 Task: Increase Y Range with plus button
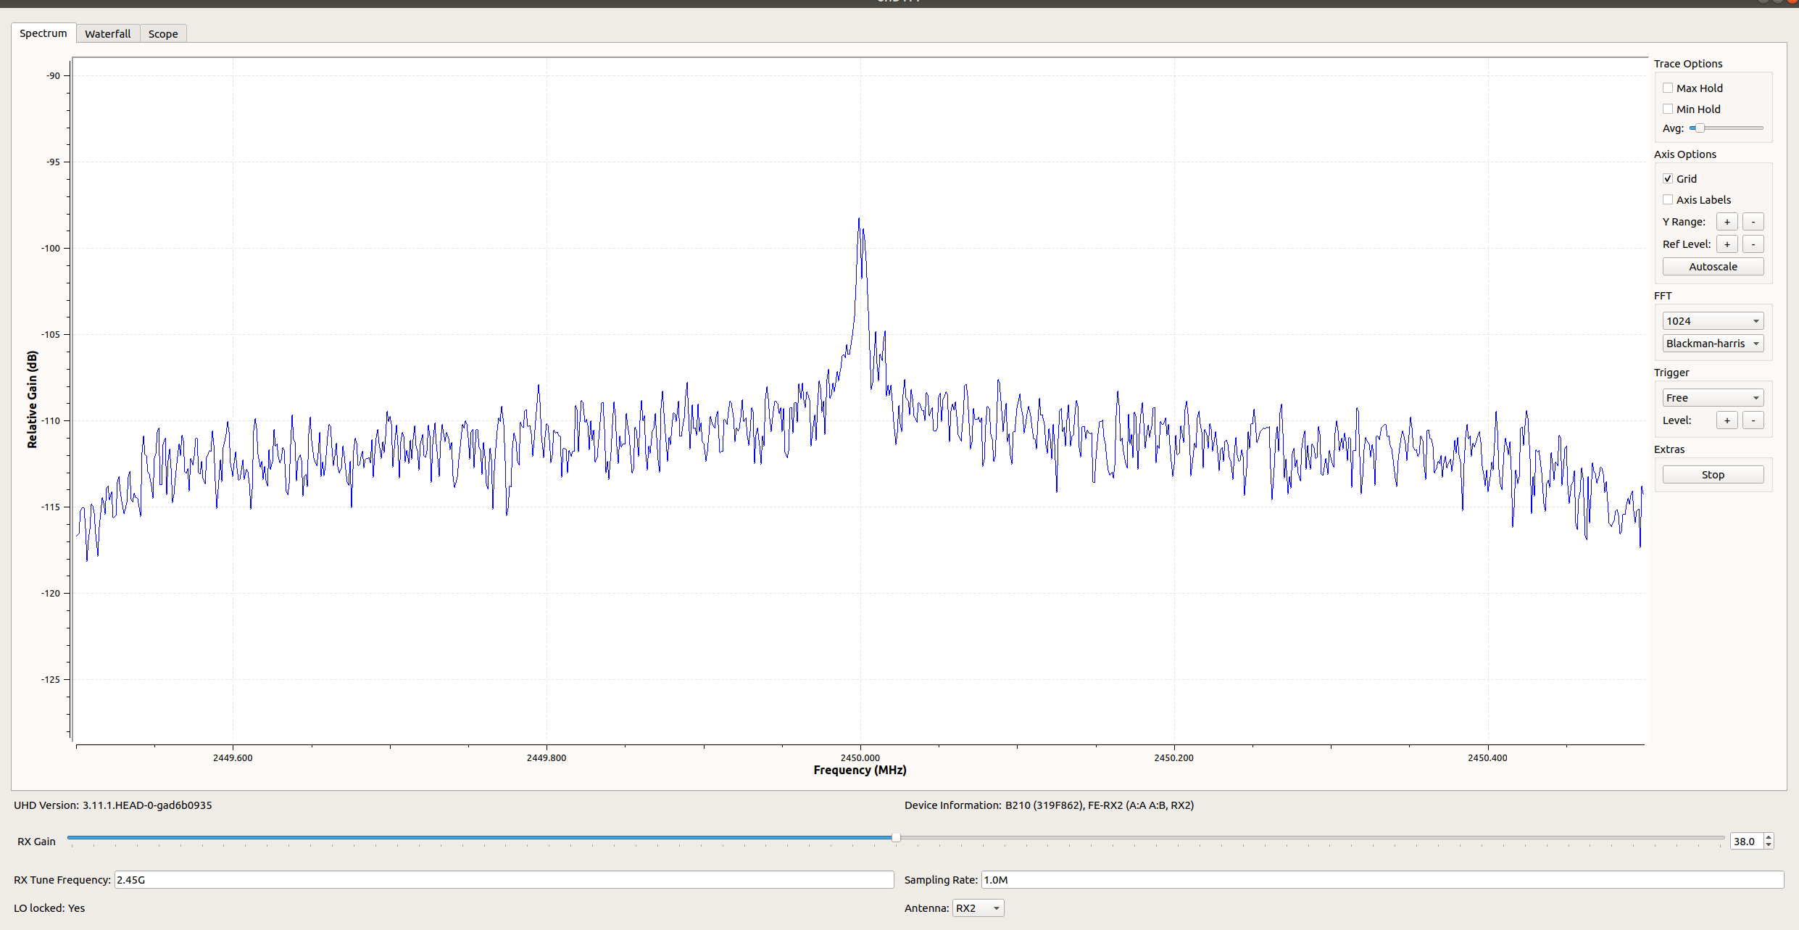[x=1727, y=222]
